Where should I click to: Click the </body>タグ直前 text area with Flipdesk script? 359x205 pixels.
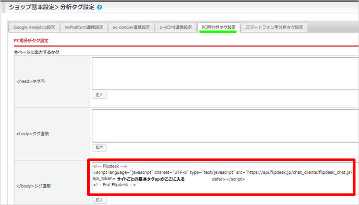[x=225, y=178]
